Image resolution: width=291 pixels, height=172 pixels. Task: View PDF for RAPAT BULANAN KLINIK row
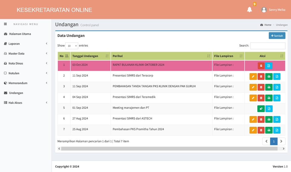point(269,66)
